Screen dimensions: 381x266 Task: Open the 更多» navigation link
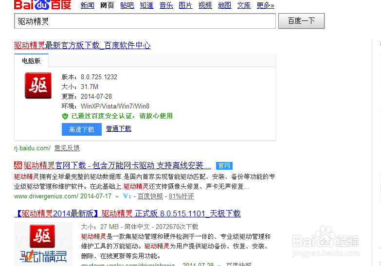click(x=265, y=5)
